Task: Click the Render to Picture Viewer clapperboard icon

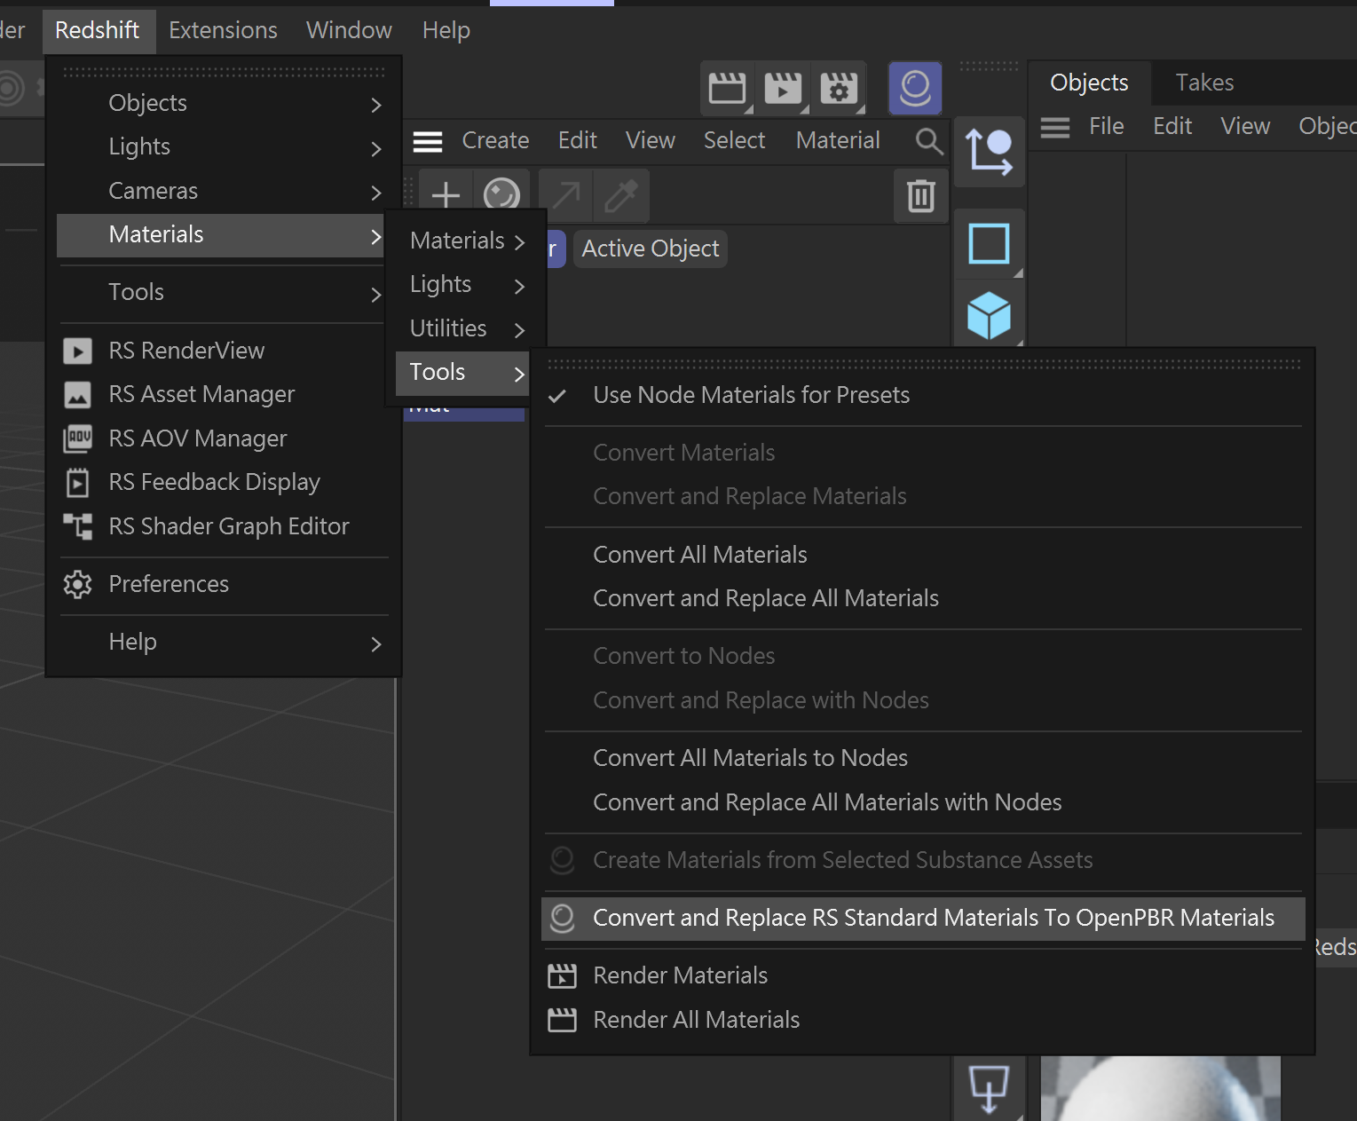Action: [x=782, y=89]
